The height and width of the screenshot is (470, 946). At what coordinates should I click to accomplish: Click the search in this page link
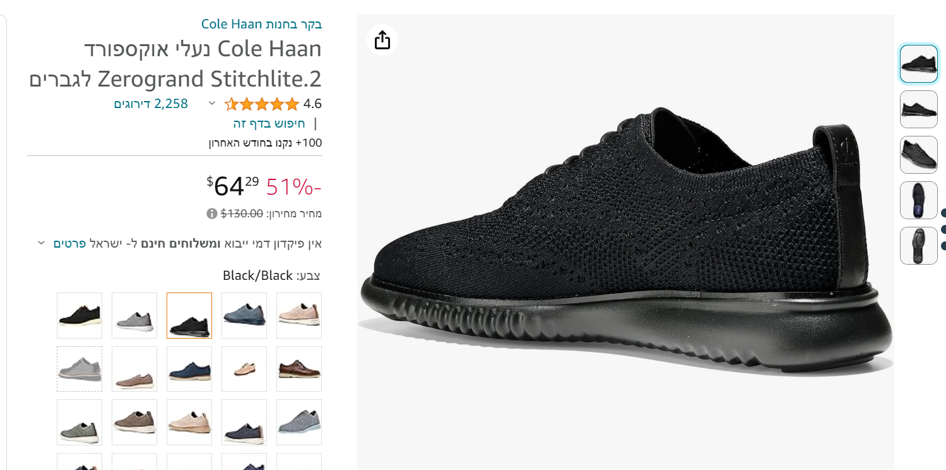click(x=269, y=123)
